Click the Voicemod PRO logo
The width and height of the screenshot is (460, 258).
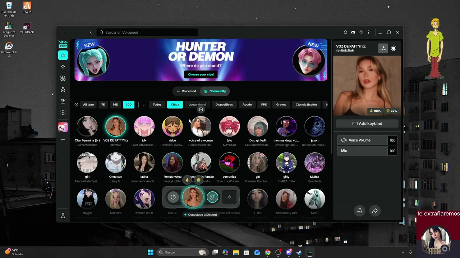point(63,44)
